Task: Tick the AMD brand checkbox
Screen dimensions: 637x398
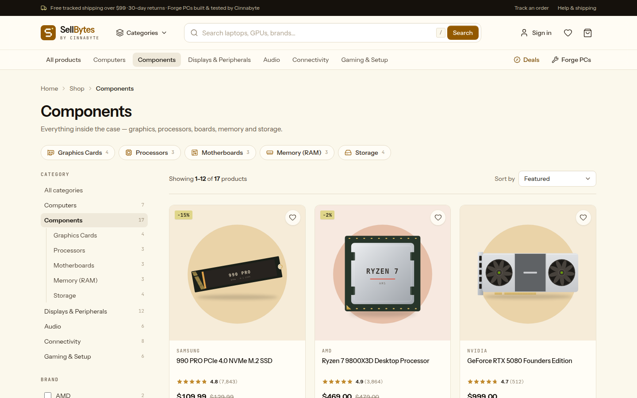Action: [x=48, y=395]
